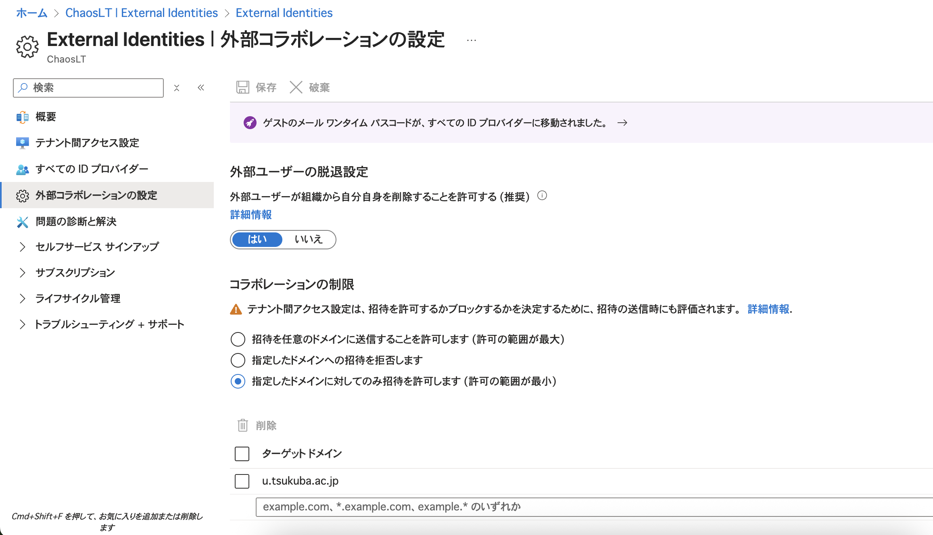933x535 pixels.
Task: Click the rocket icon in notification banner
Action: point(250,123)
